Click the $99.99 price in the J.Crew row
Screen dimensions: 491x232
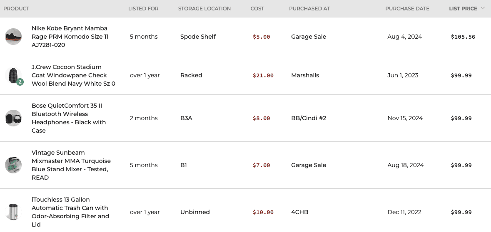click(461, 76)
